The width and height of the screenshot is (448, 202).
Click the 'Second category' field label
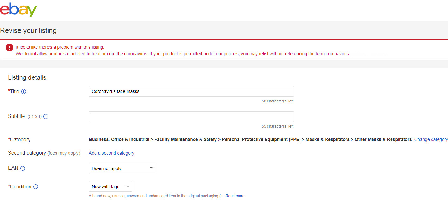[x=27, y=153]
